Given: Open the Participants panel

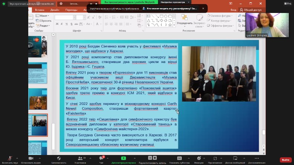Looking at the screenshot, I should coord(80,158).
